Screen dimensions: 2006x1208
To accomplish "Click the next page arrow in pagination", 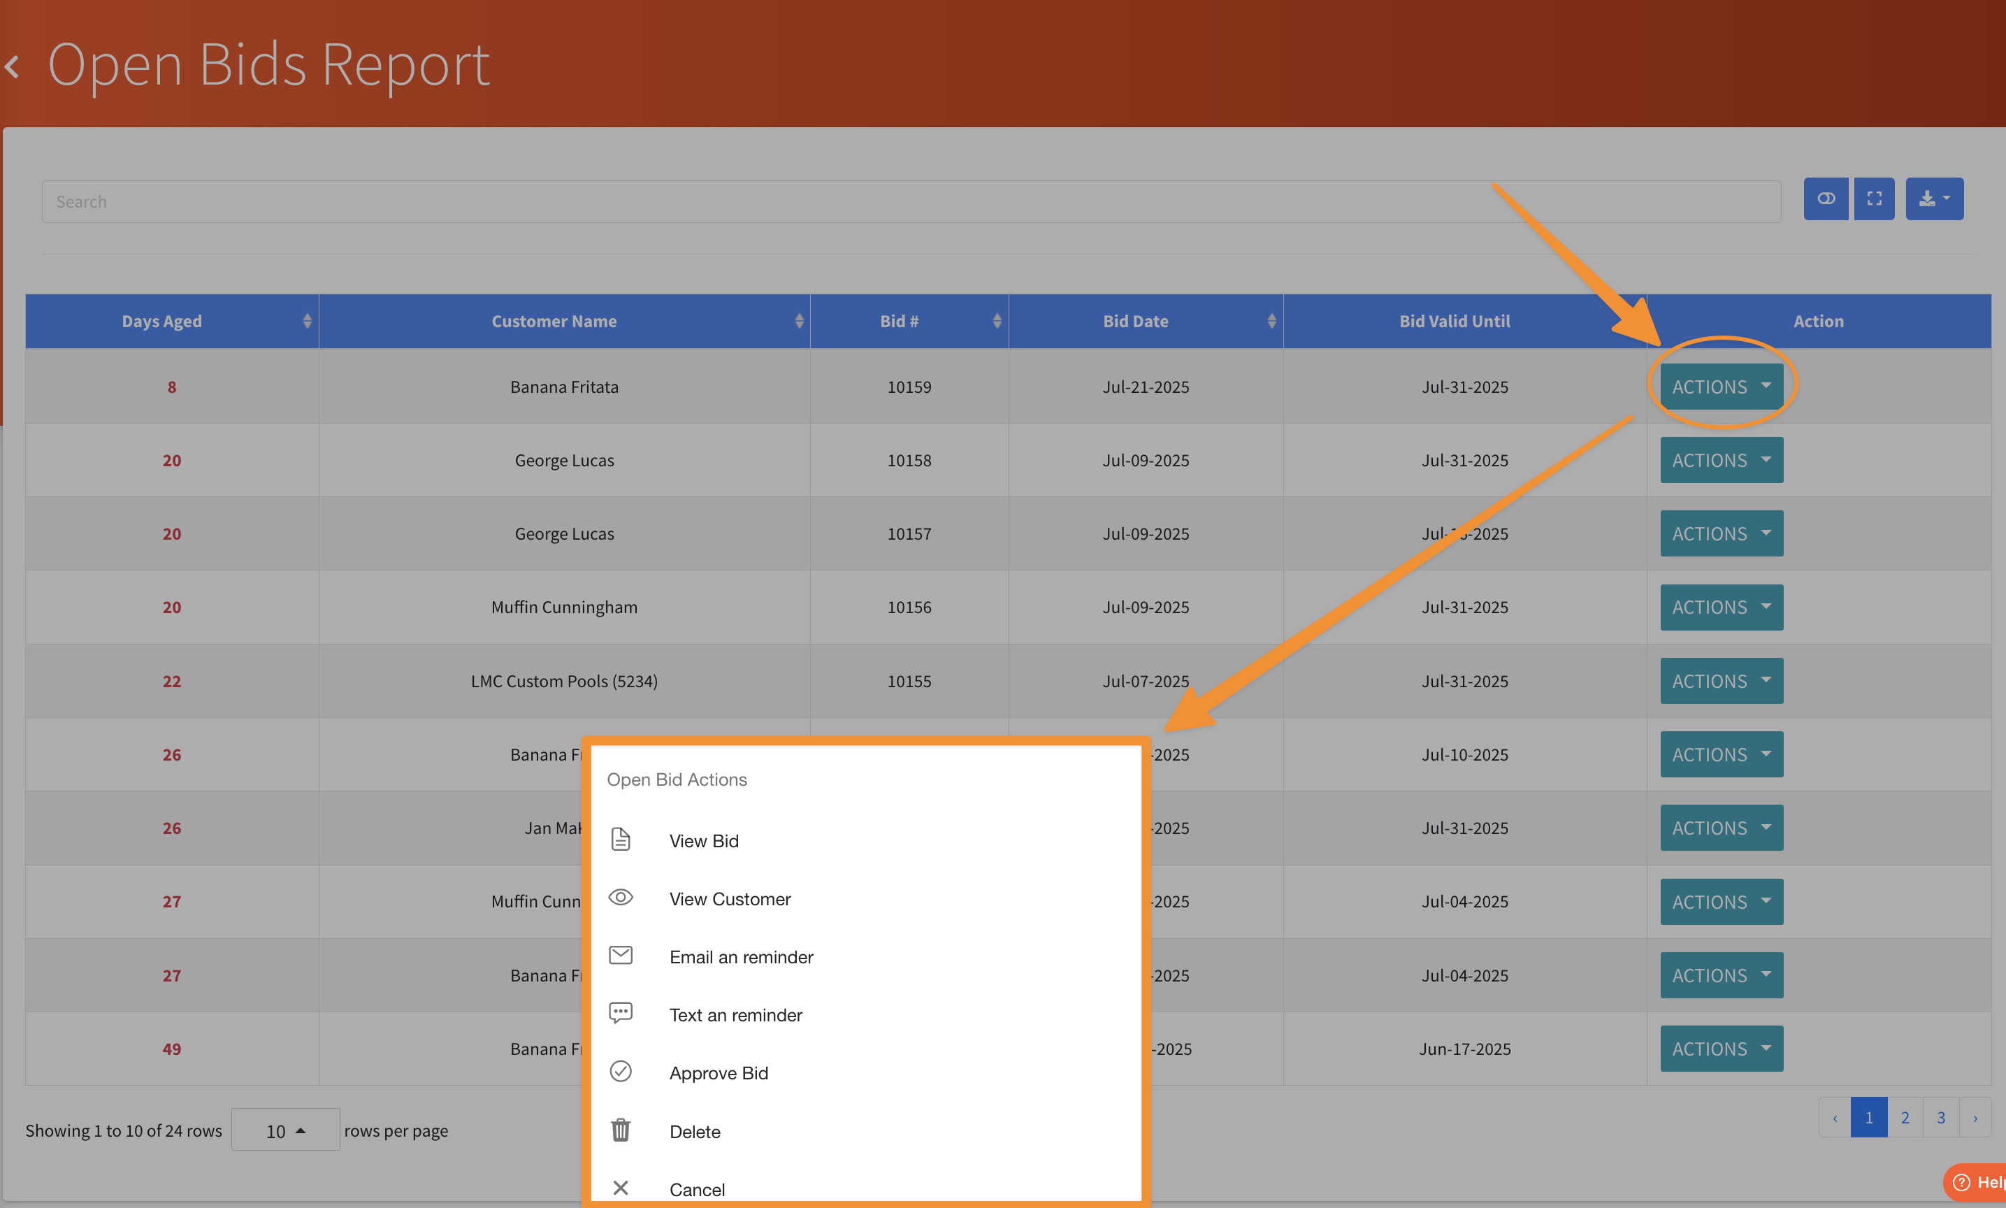I will 1975,1118.
